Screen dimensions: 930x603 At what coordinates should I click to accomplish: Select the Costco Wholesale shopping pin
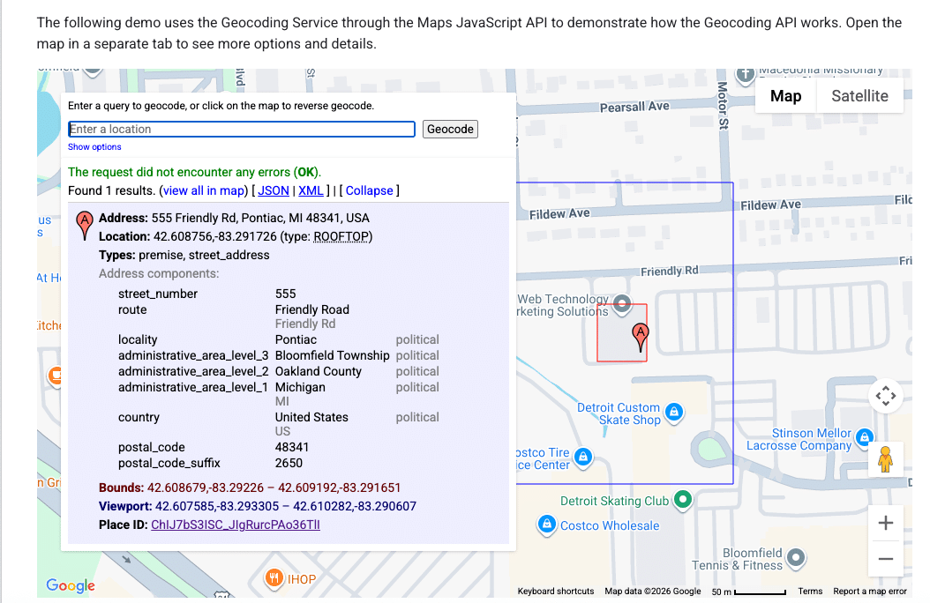tap(547, 525)
